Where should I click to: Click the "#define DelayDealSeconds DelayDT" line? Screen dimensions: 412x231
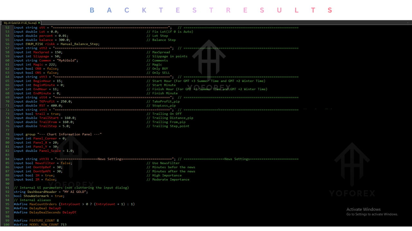tap(45, 212)
